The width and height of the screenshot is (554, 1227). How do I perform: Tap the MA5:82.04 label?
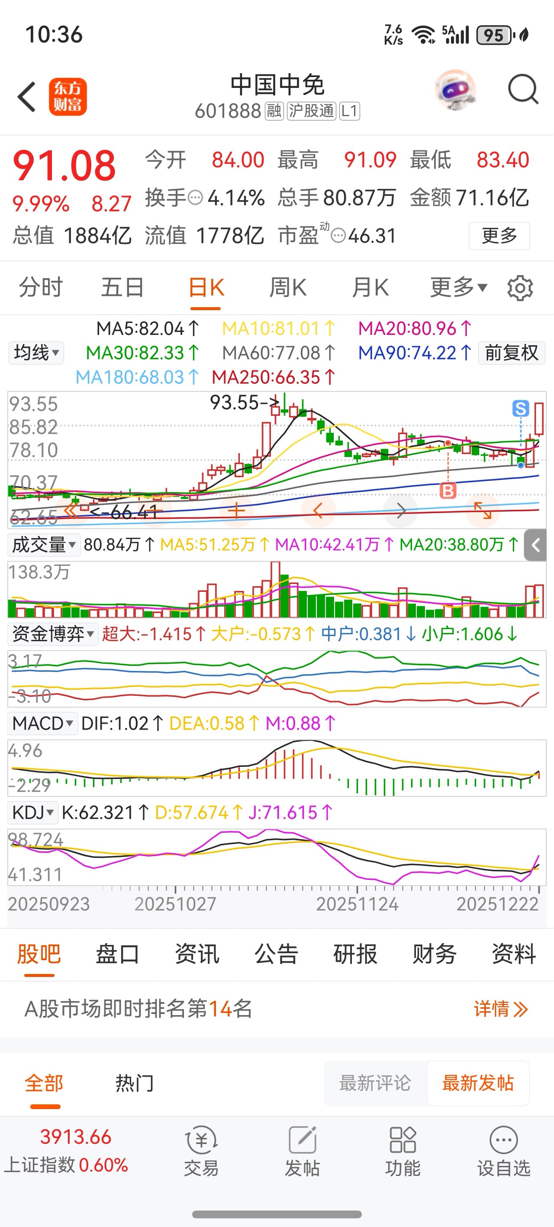tap(148, 329)
